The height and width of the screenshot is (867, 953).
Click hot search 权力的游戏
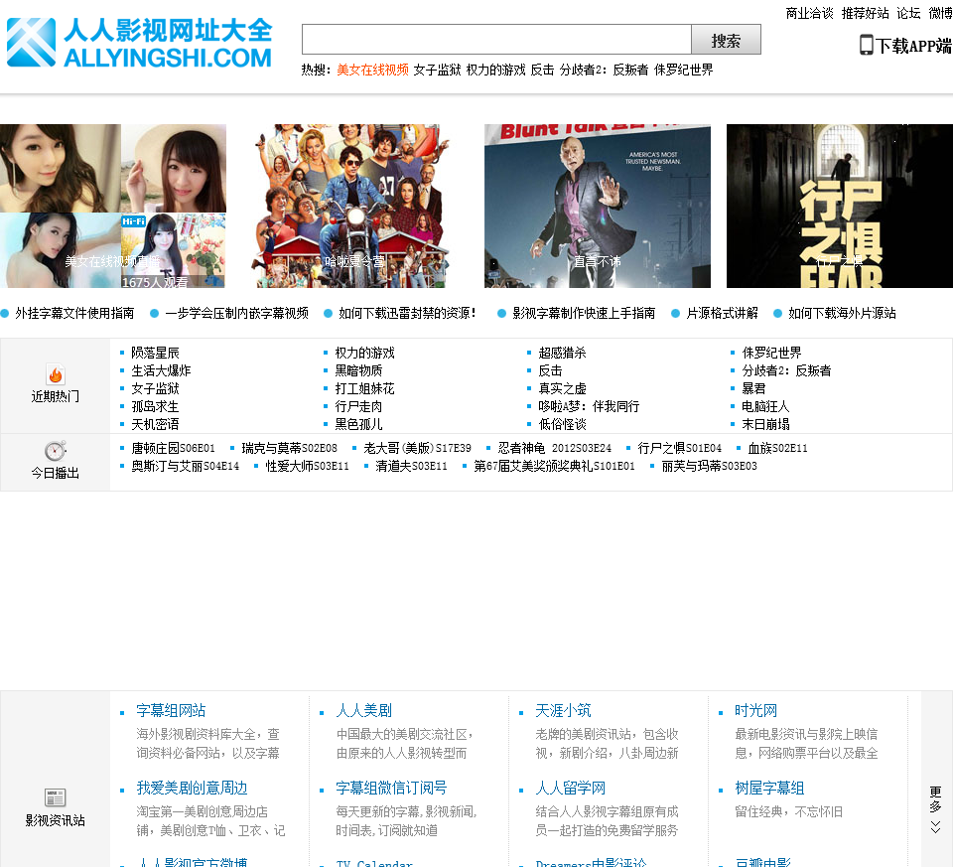(496, 70)
